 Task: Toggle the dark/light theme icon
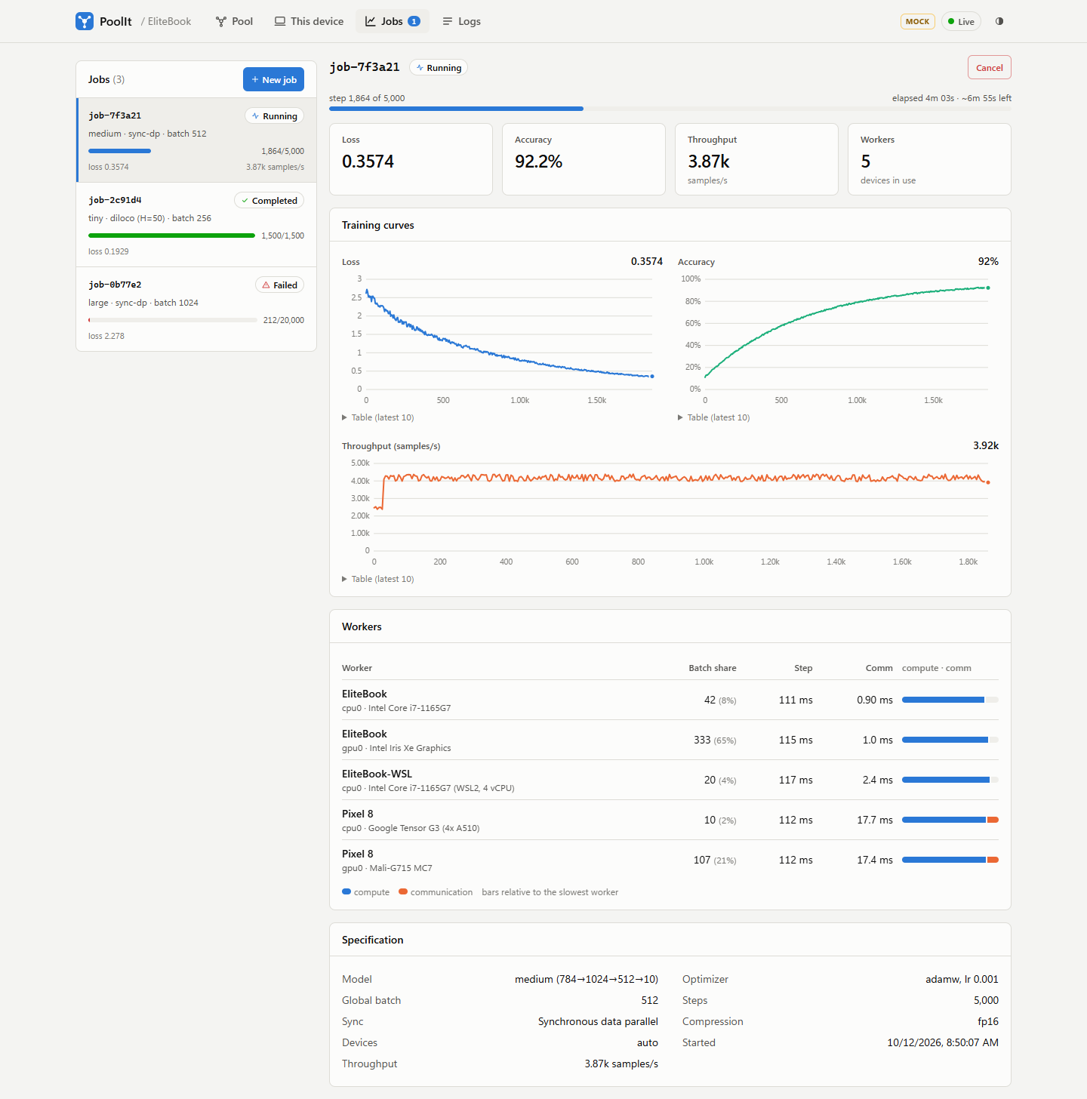coord(999,21)
